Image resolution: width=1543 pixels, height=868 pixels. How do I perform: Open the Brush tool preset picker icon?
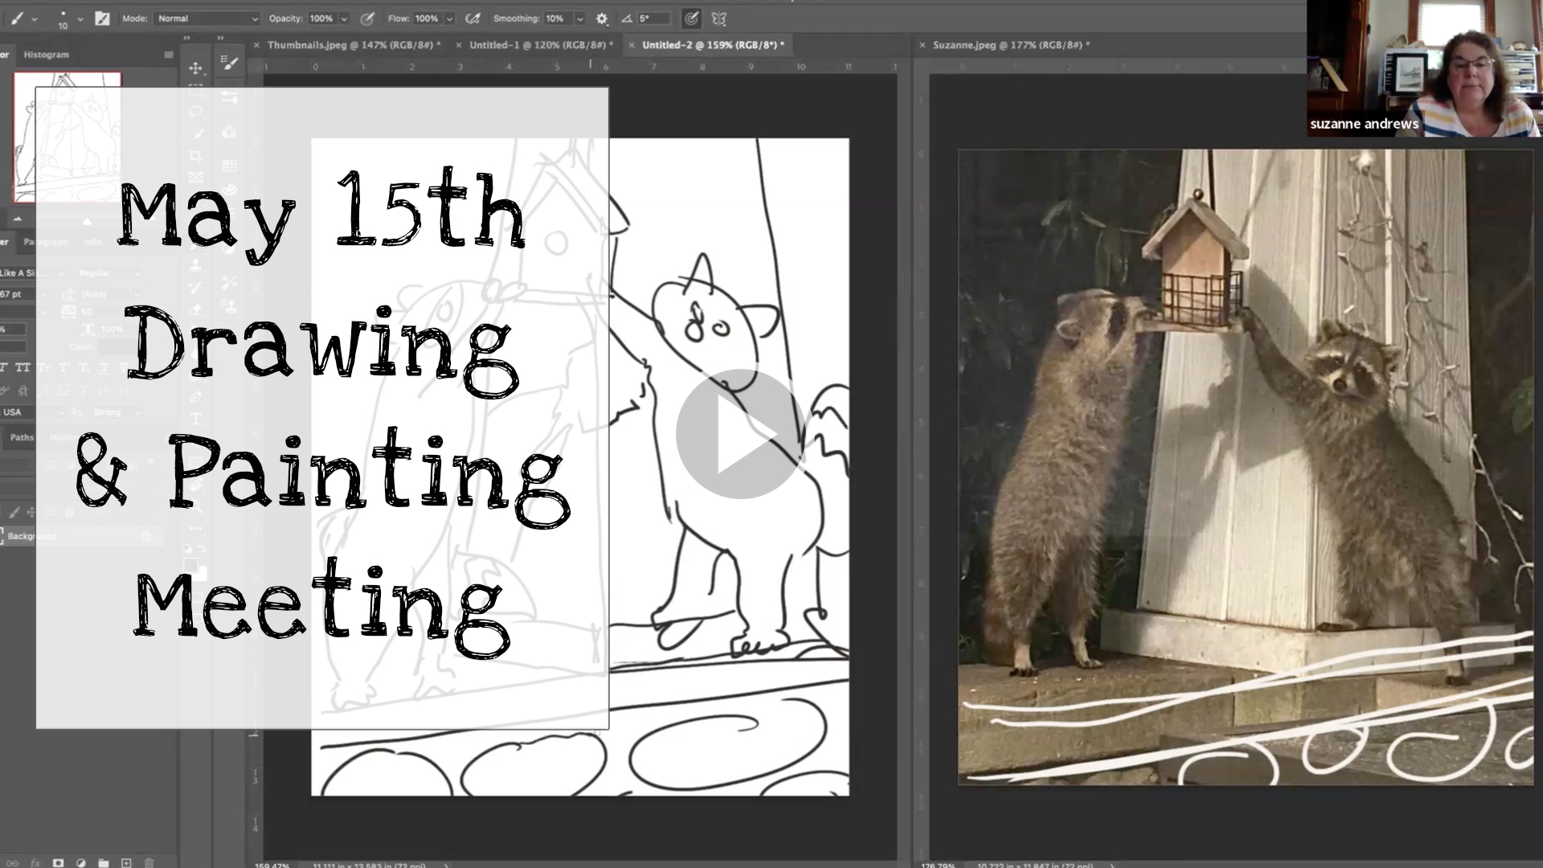click(16, 18)
